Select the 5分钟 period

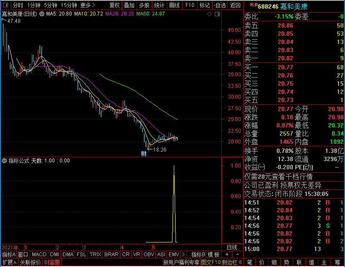pos(50,5)
